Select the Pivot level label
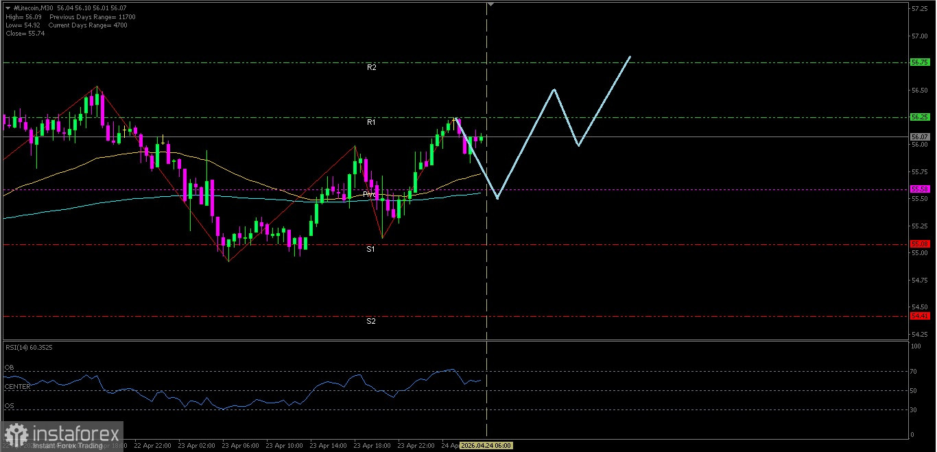 (x=370, y=194)
